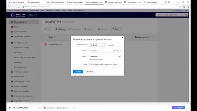Open the dropdown arrow beside select-all checkbox

click(50, 29)
